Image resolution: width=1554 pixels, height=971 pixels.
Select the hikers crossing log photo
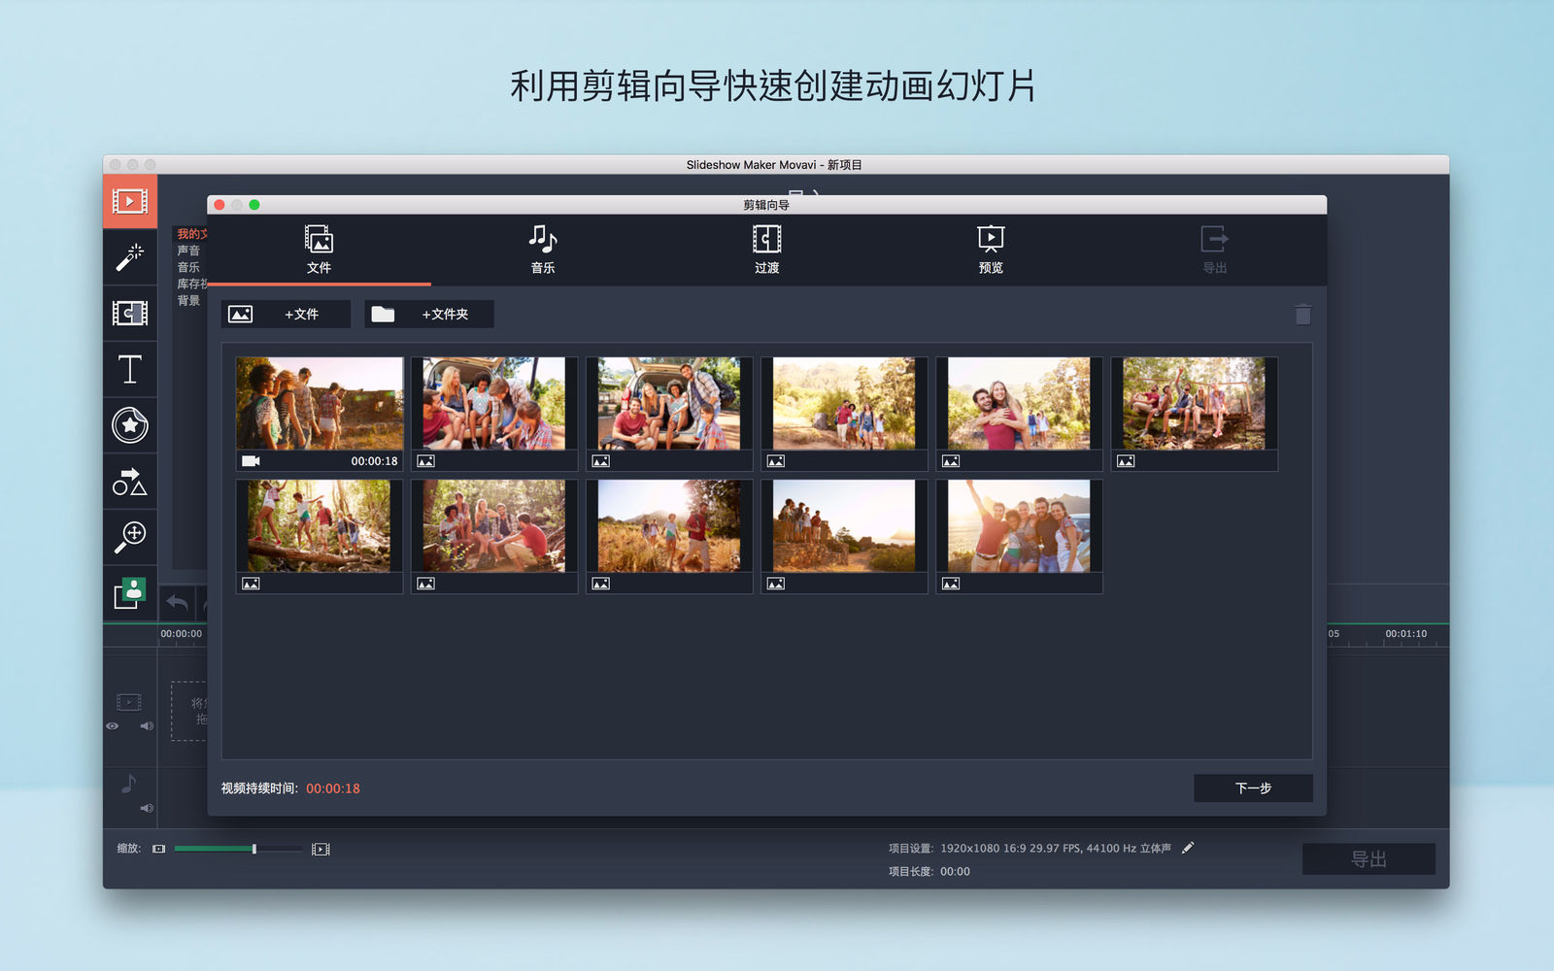320,535
